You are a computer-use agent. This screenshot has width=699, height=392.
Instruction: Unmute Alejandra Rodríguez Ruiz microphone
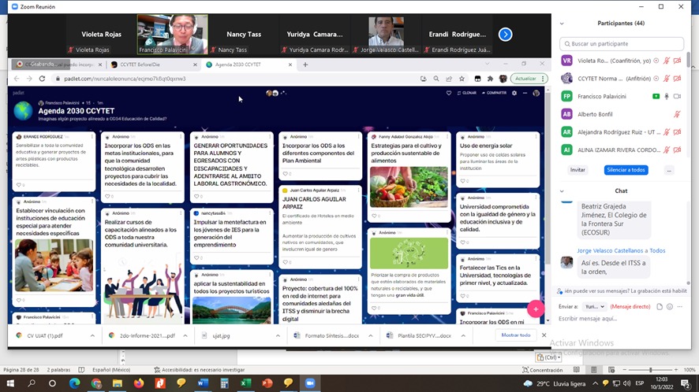[x=667, y=131]
